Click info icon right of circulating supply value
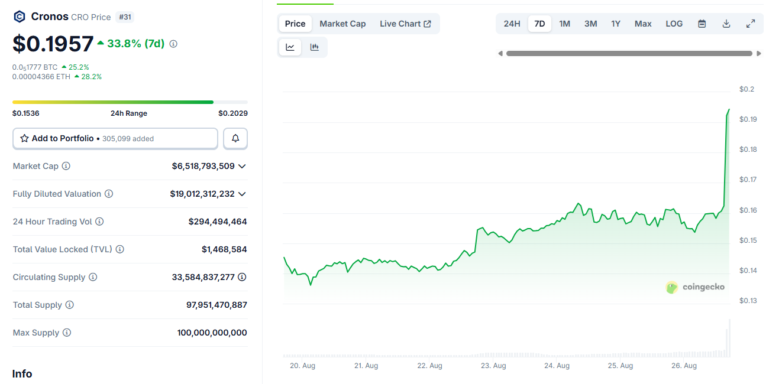 [242, 277]
